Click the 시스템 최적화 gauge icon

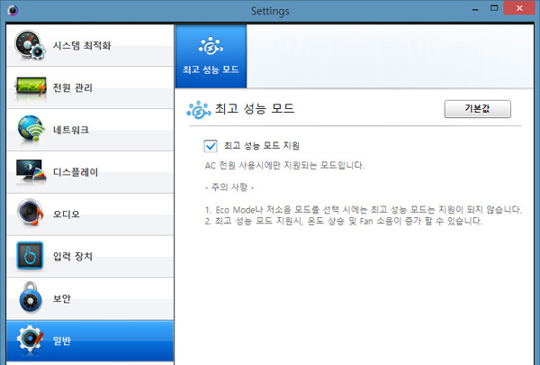30,45
